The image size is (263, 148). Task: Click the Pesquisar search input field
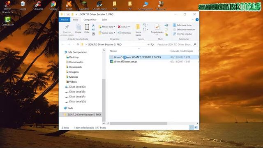pyautogui.click(x=175, y=44)
